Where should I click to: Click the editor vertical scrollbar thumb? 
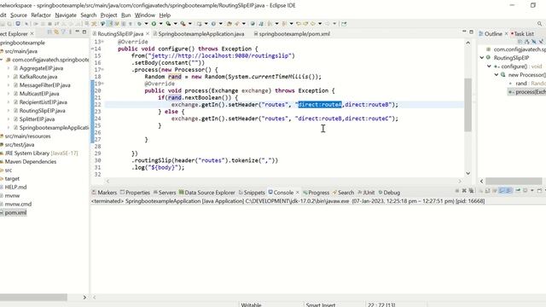[x=468, y=104]
